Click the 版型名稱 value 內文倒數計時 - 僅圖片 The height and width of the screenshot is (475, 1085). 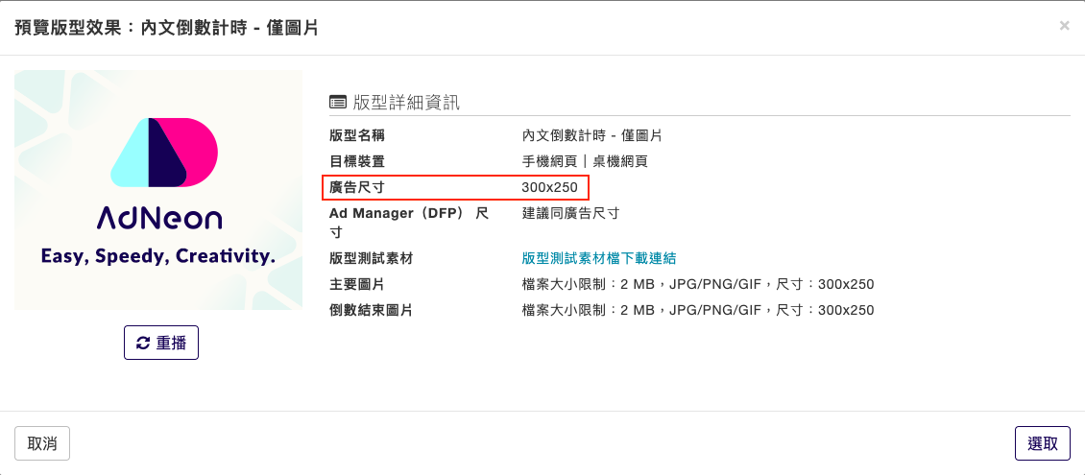[592, 135]
